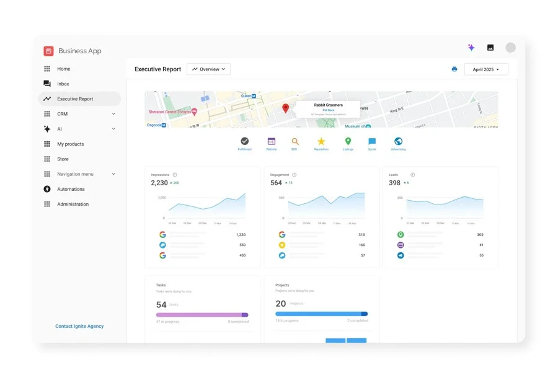Open Automations in sidebar
Image resolution: width=558 pixels, height=378 pixels.
click(x=79, y=189)
